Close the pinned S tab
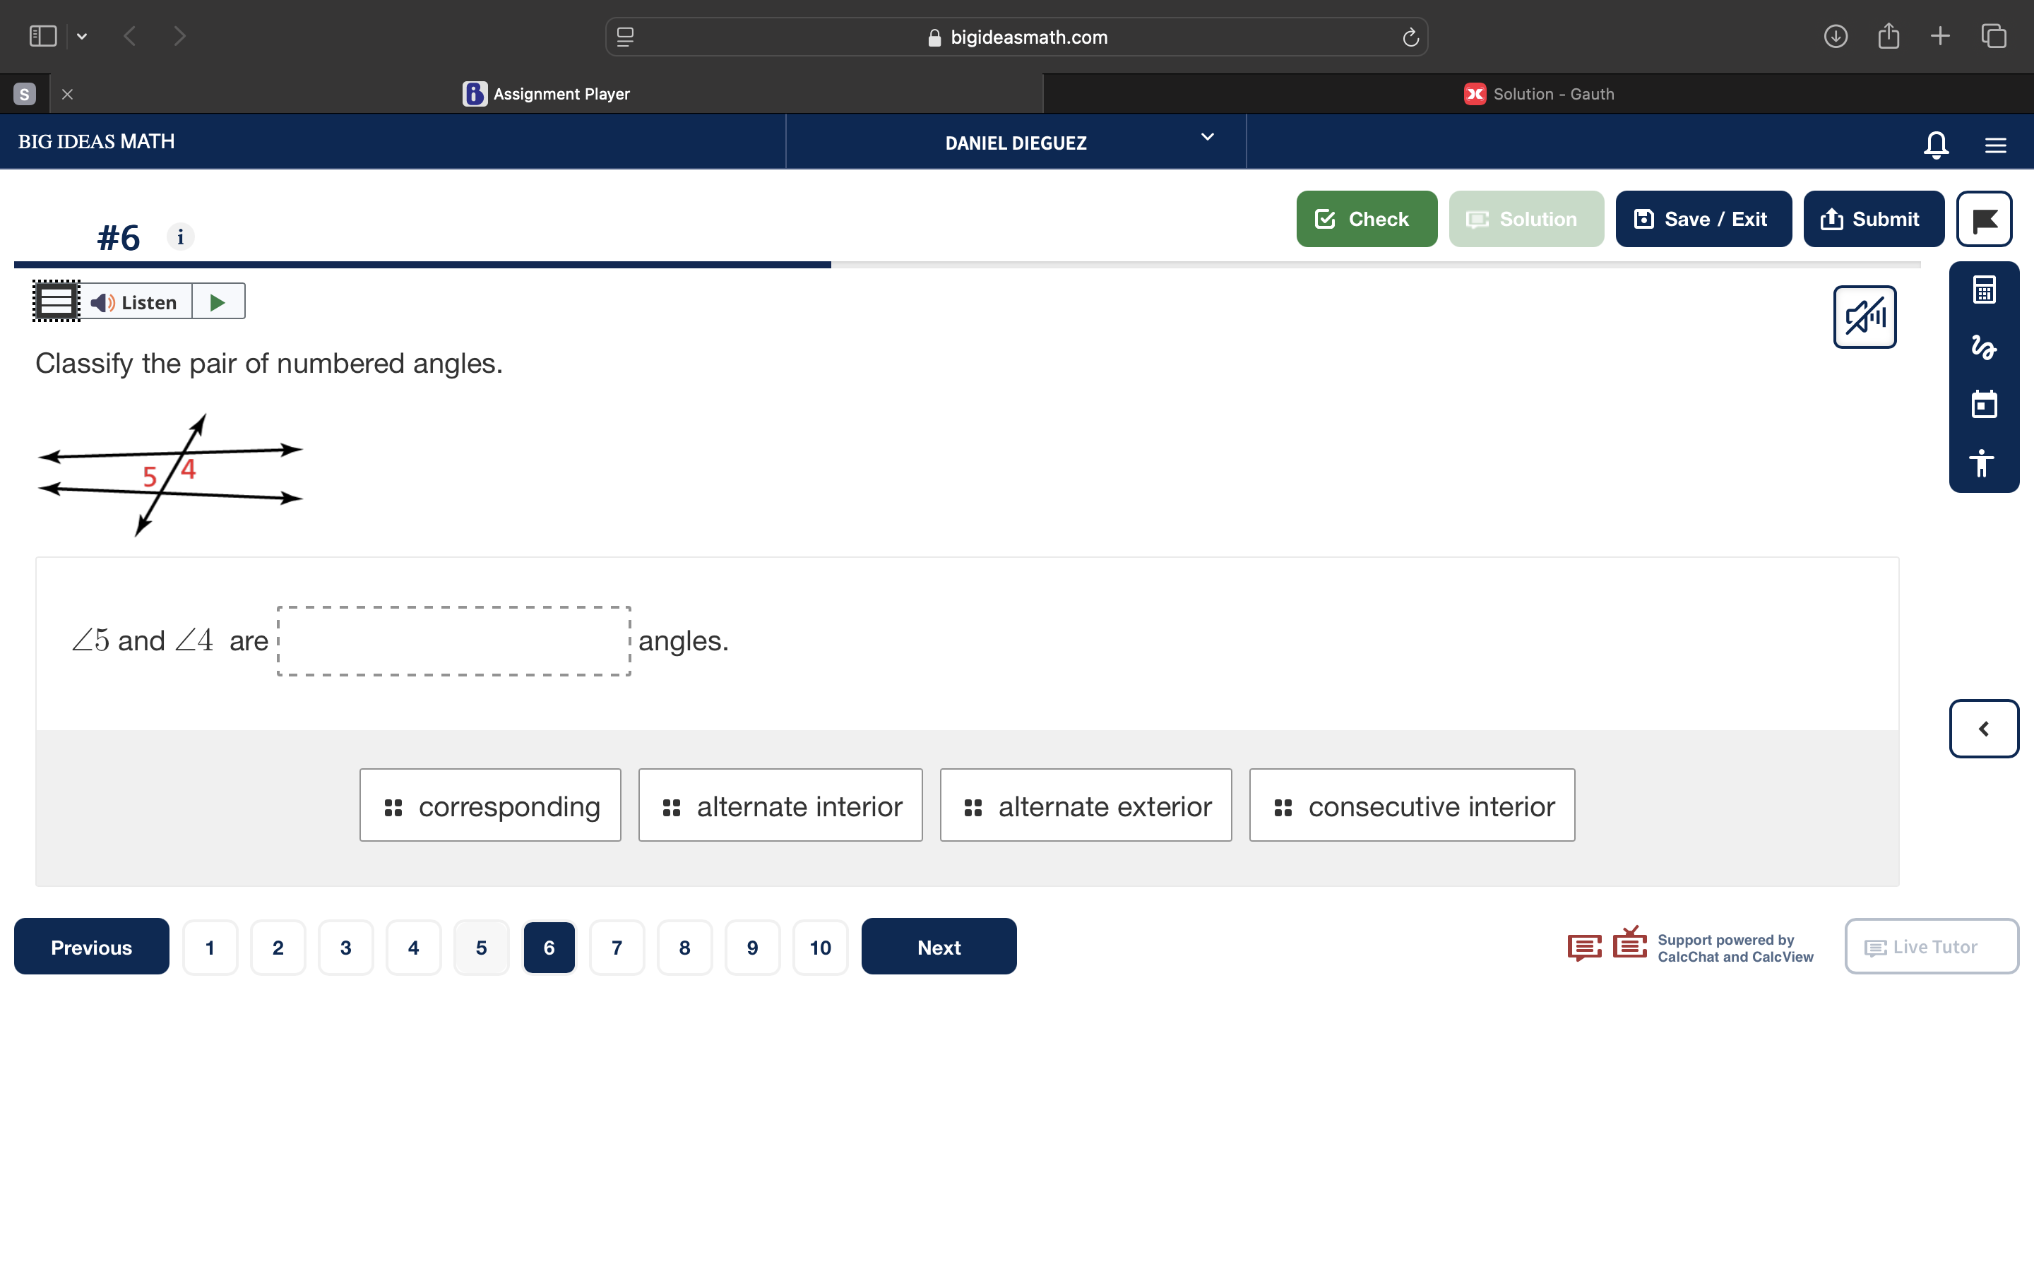 (68, 94)
